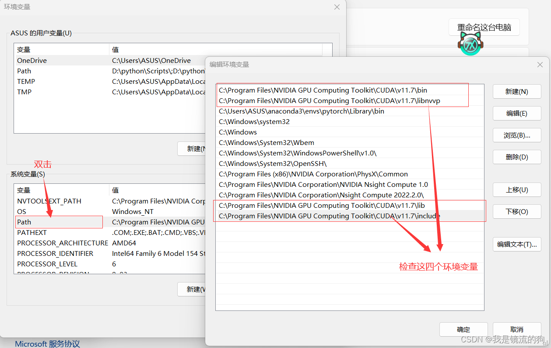Click 编辑(E) button in edit dialog
The image size is (551, 348).
[x=517, y=114]
